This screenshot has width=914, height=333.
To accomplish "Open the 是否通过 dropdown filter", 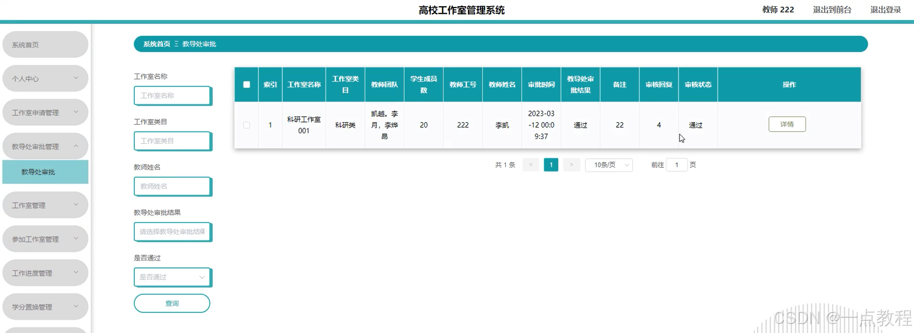I will [x=172, y=277].
